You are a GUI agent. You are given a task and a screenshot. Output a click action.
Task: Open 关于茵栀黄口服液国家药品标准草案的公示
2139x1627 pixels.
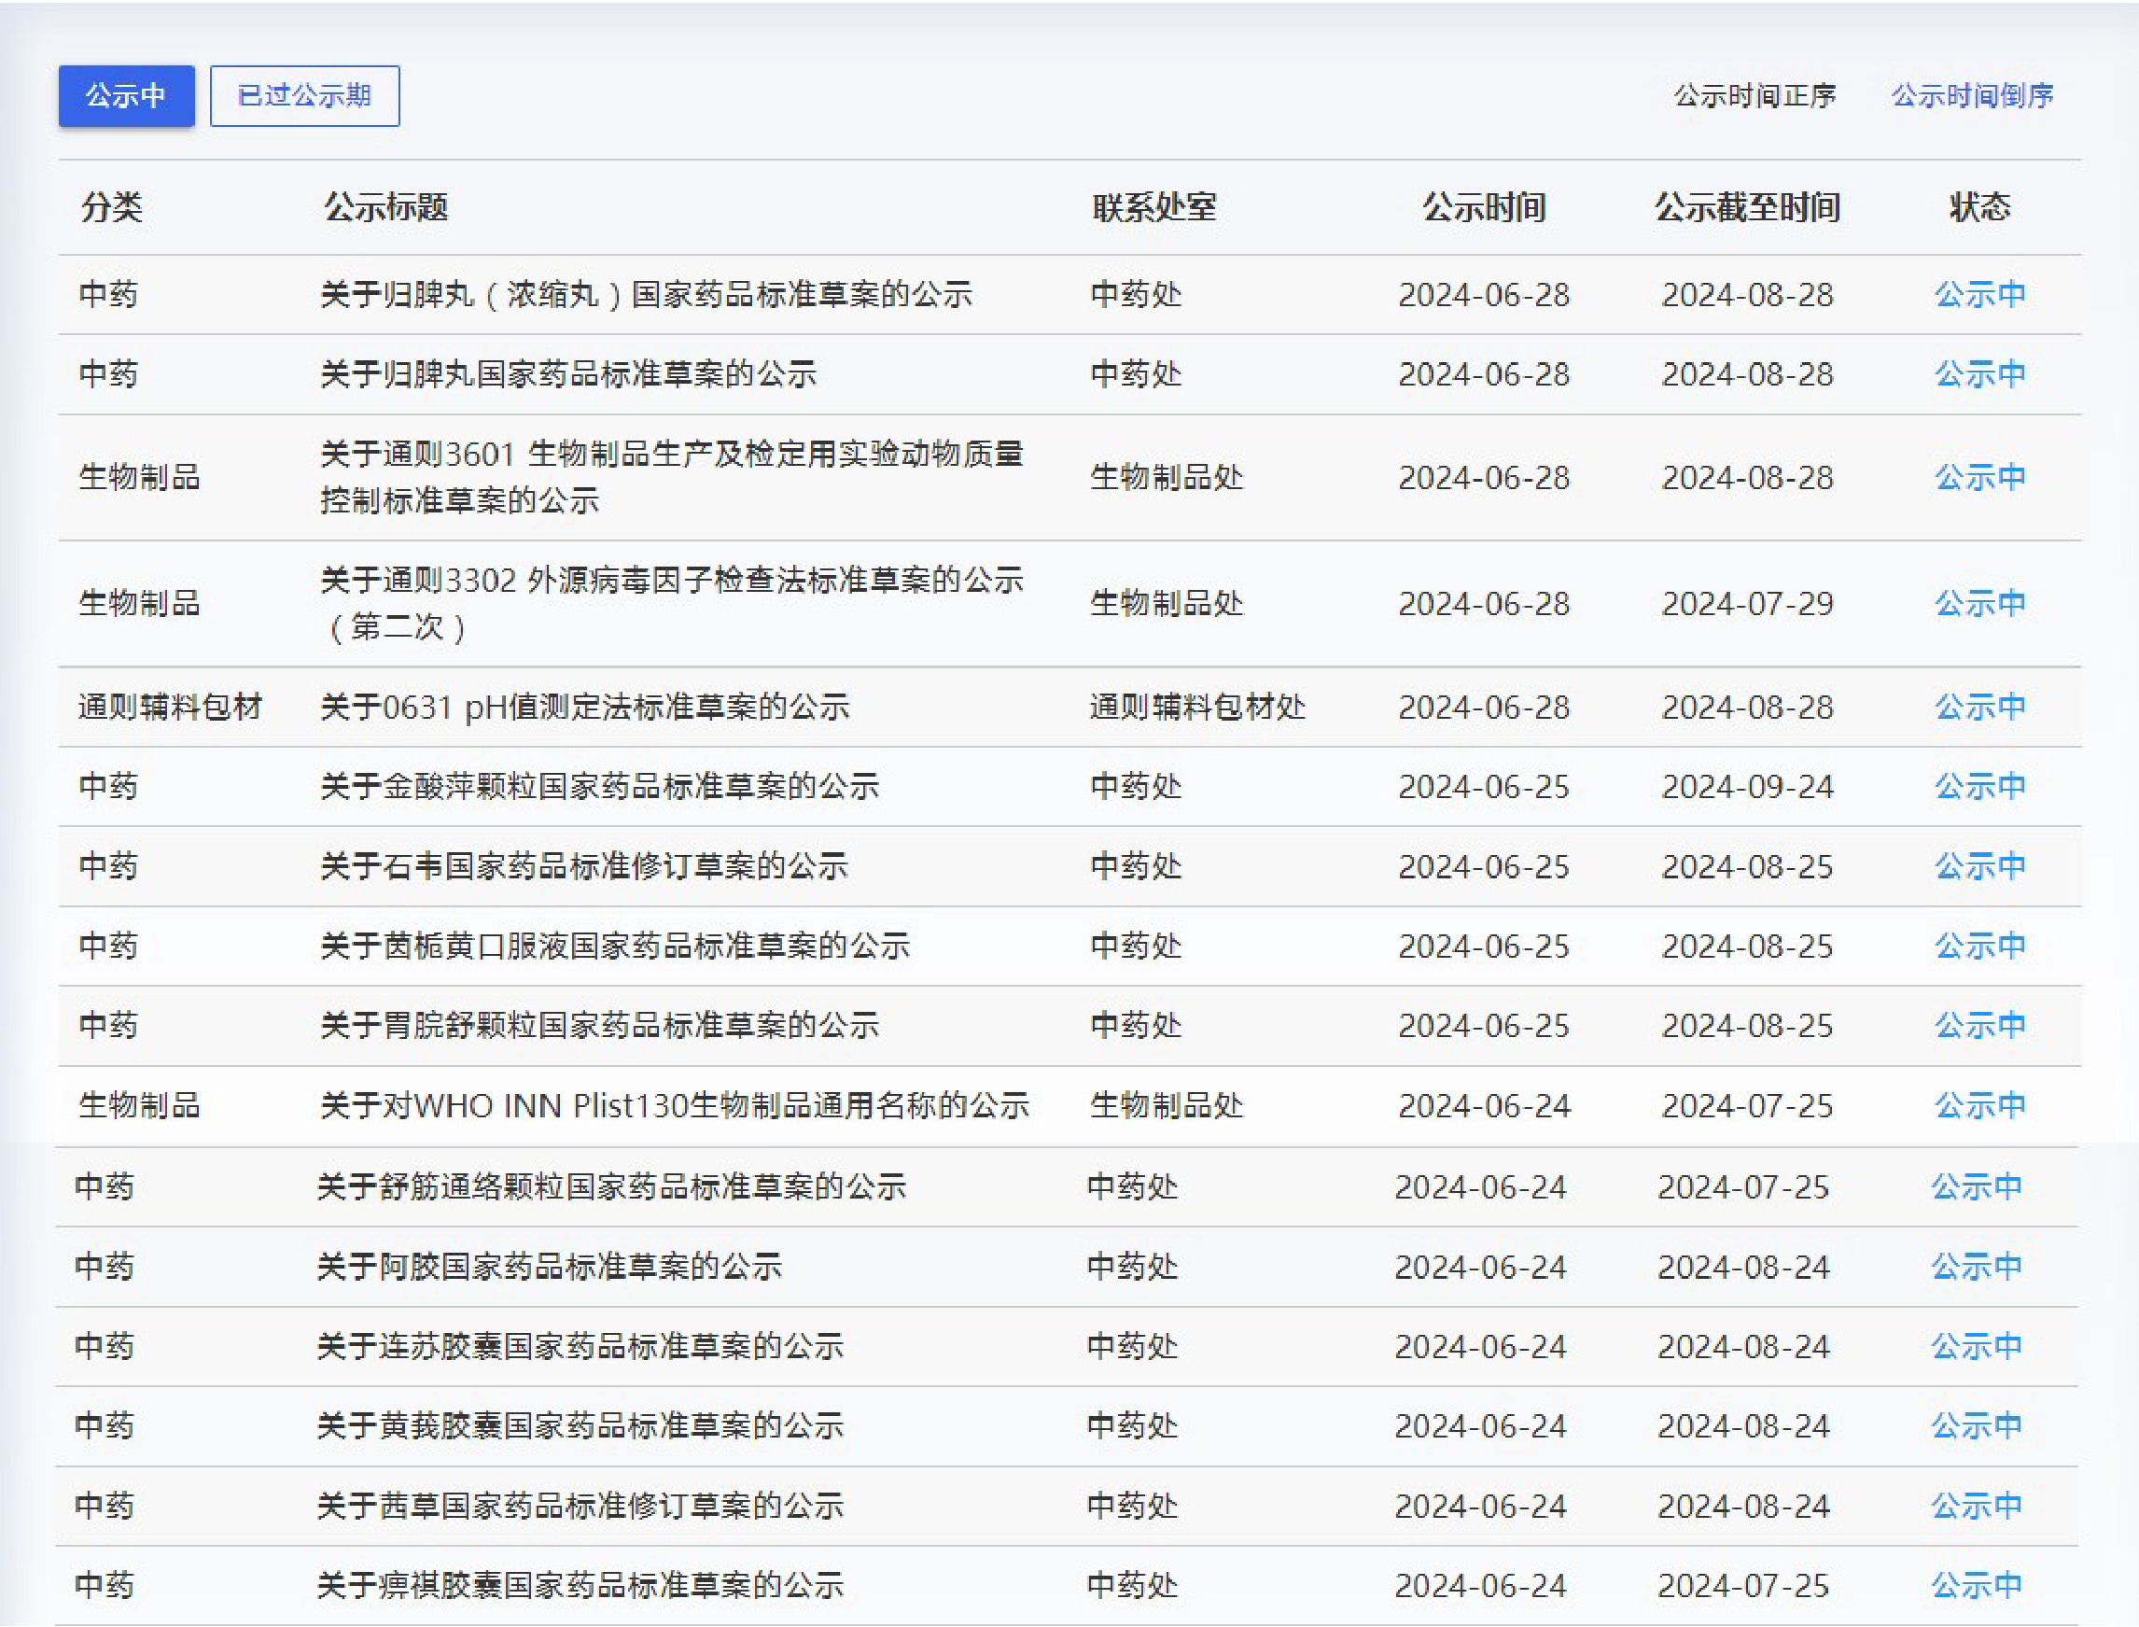coord(615,946)
